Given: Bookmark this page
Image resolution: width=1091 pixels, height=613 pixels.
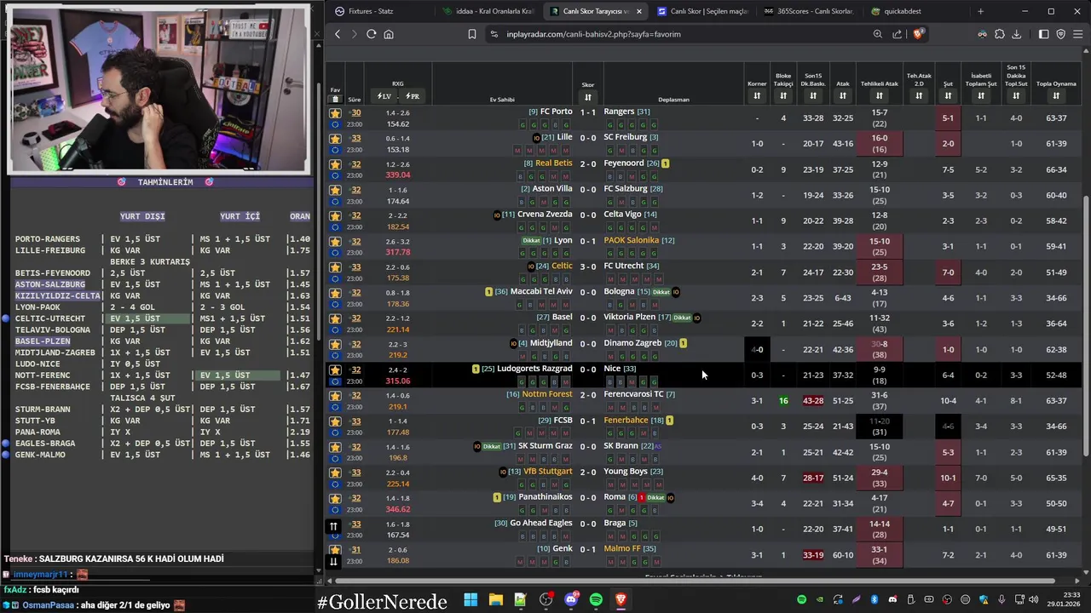Looking at the screenshot, I should [x=471, y=34].
